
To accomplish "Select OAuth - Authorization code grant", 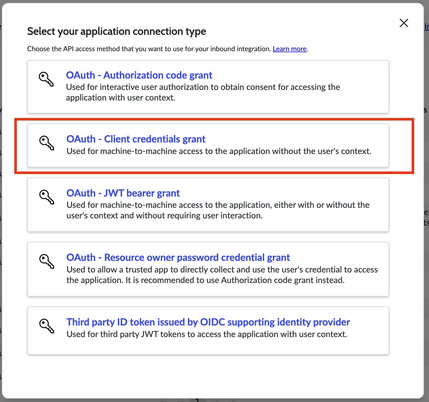I will pos(139,75).
